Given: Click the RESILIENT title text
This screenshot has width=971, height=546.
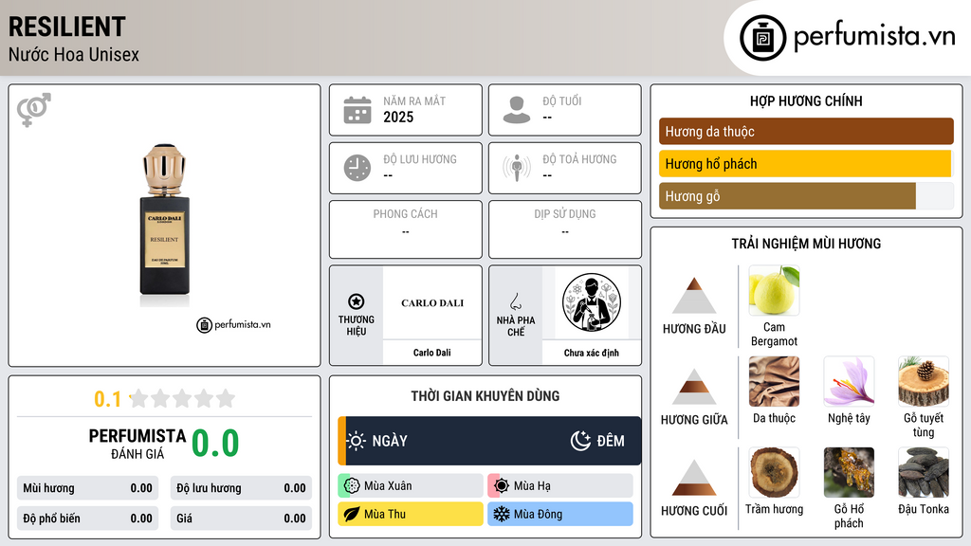Looking at the screenshot, I should (67, 27).
